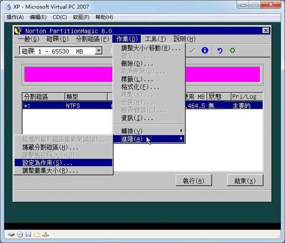Click the 主要的 cell in partition row
Viewport: 285px width, 243px height.
point(241,106)
